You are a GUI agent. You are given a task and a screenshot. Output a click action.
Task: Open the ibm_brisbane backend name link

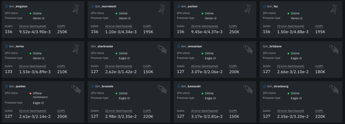(x=272, y=46)
